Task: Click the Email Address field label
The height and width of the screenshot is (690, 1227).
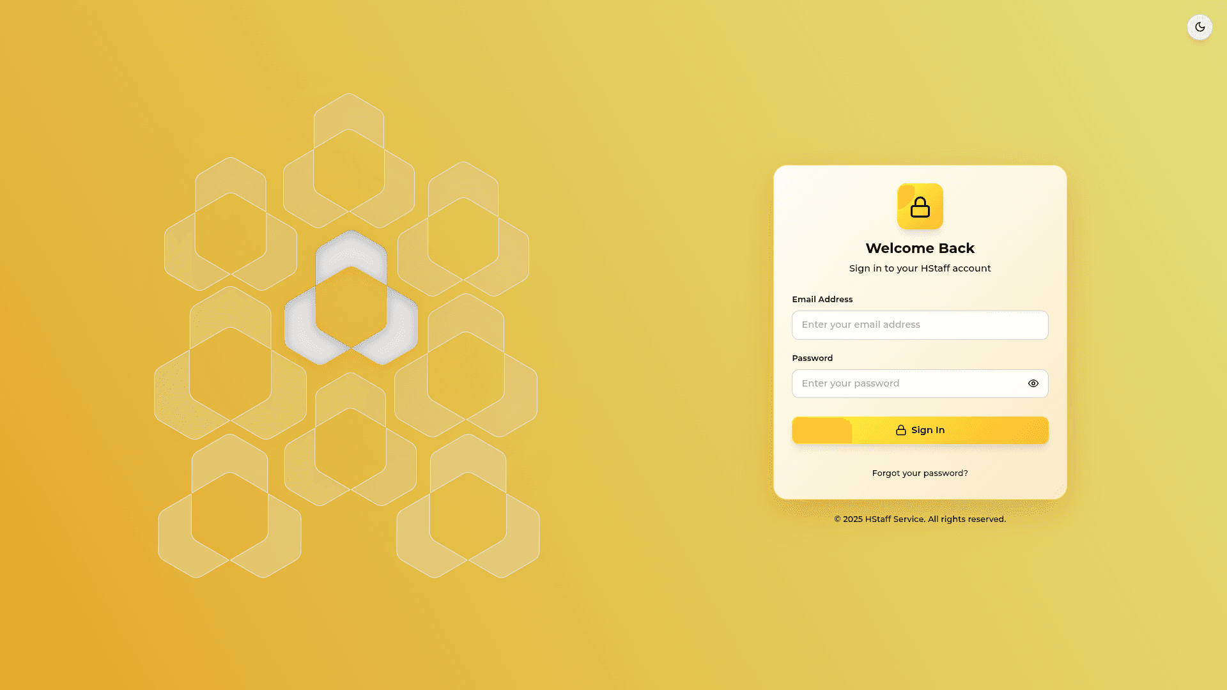Action: coord(822,299)
